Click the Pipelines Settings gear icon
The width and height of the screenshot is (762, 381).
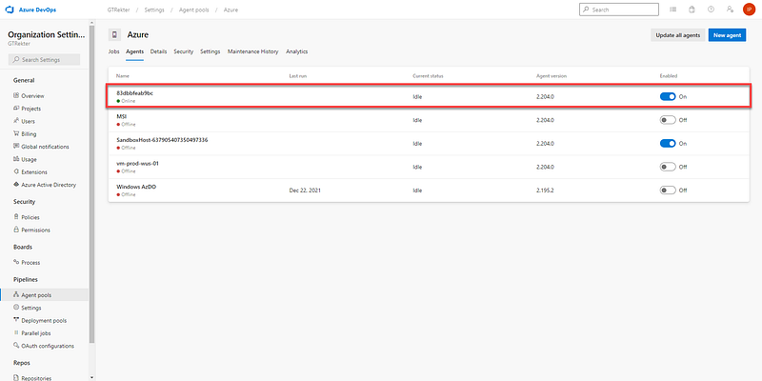(16, 307)
